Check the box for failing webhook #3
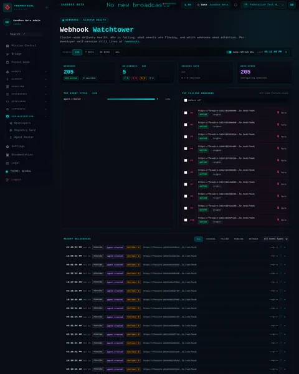 point(186,137)
